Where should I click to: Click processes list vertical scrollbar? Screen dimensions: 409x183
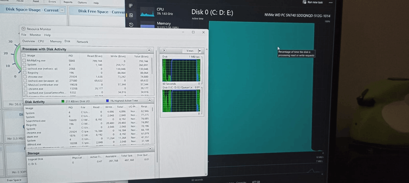(152, 66)
